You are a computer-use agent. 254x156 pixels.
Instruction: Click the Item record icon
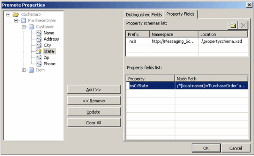coord(31,70)
